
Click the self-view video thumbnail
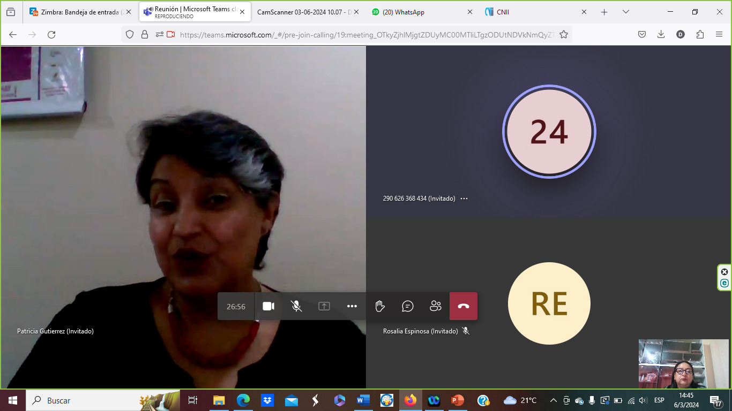[x=683, y=364]
